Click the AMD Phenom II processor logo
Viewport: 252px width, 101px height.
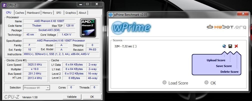pos(88,28)
